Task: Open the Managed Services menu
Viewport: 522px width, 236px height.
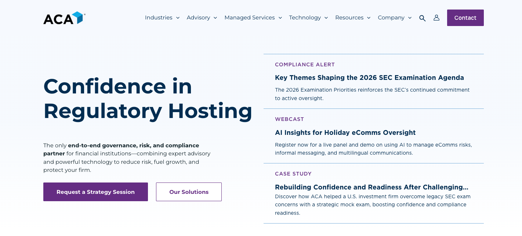Action: pos(249,18)
